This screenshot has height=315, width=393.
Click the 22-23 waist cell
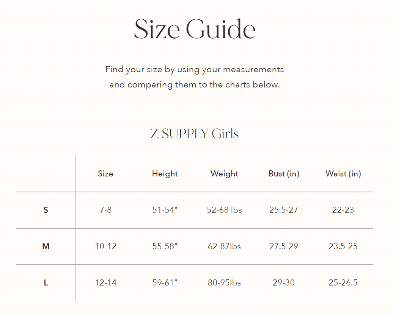coord(343,210)
